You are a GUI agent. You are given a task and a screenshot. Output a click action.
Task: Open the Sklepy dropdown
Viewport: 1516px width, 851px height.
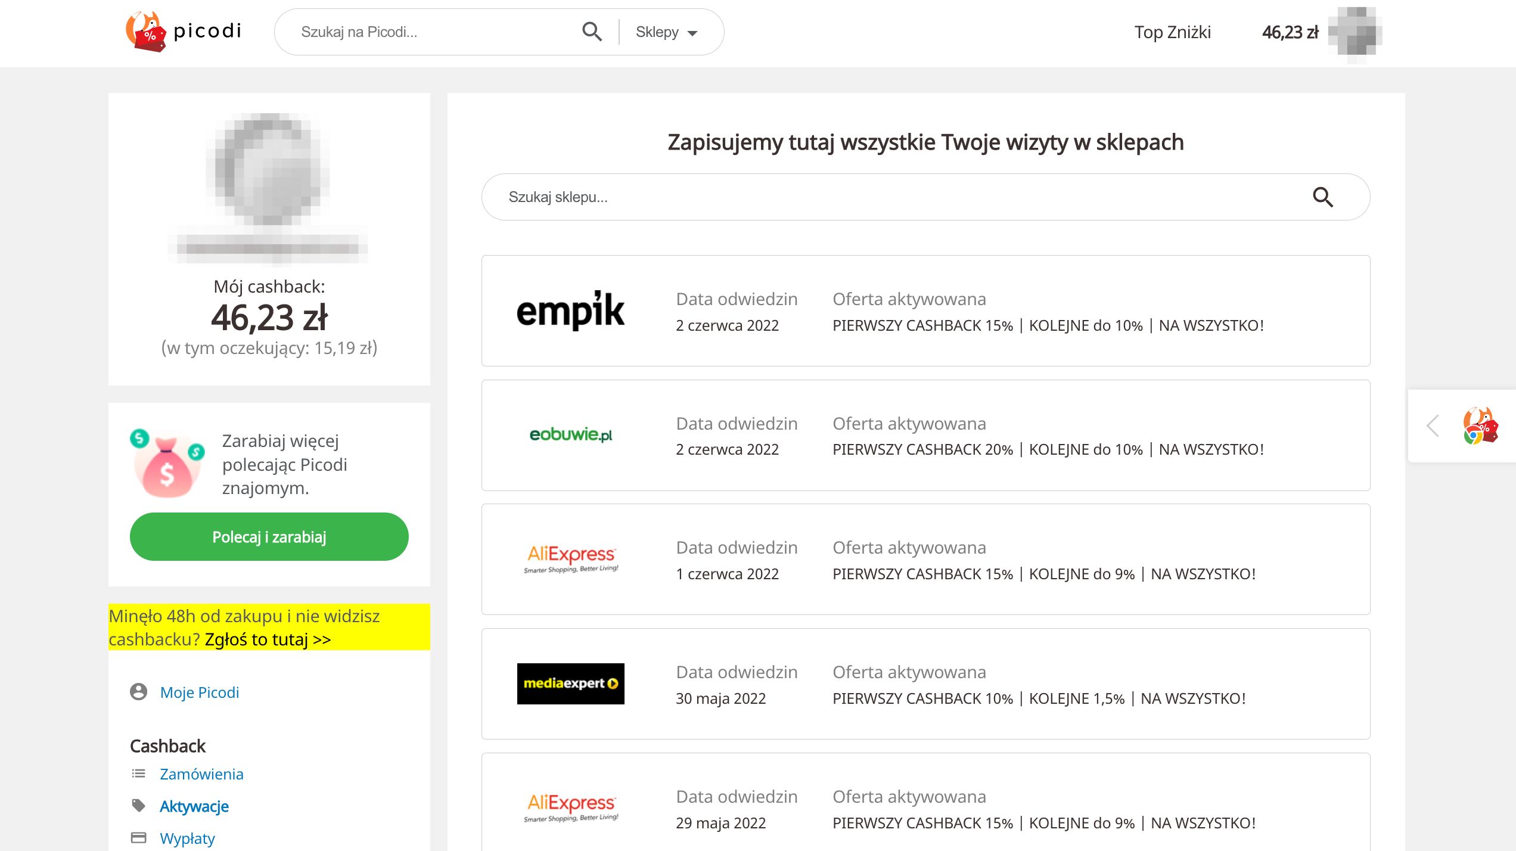click(666, 32)
